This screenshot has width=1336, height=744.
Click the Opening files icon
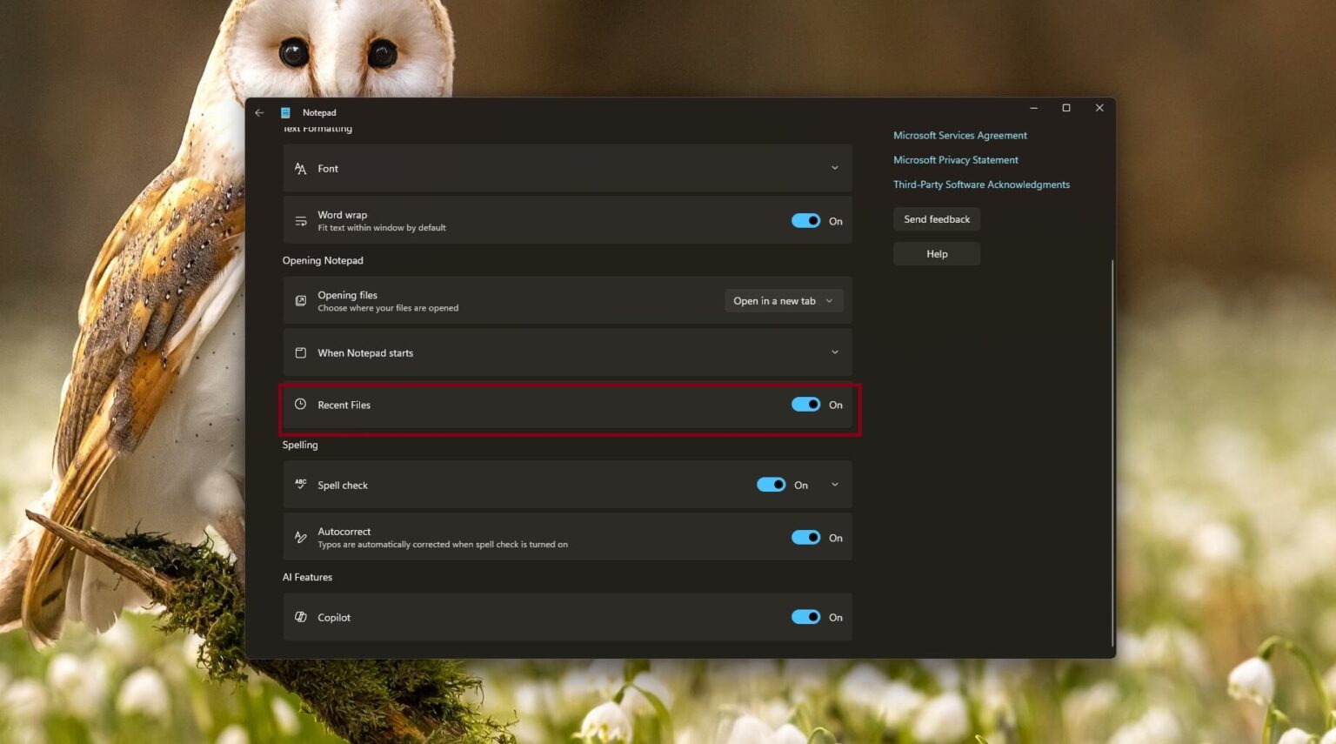click(x=300, y=300)
